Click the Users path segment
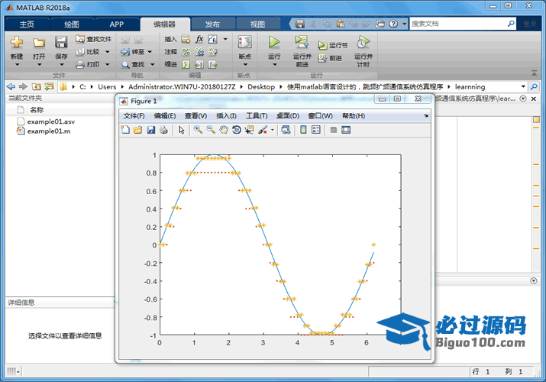546x382 pixels. pyautogui.click(x=107, y=86)
